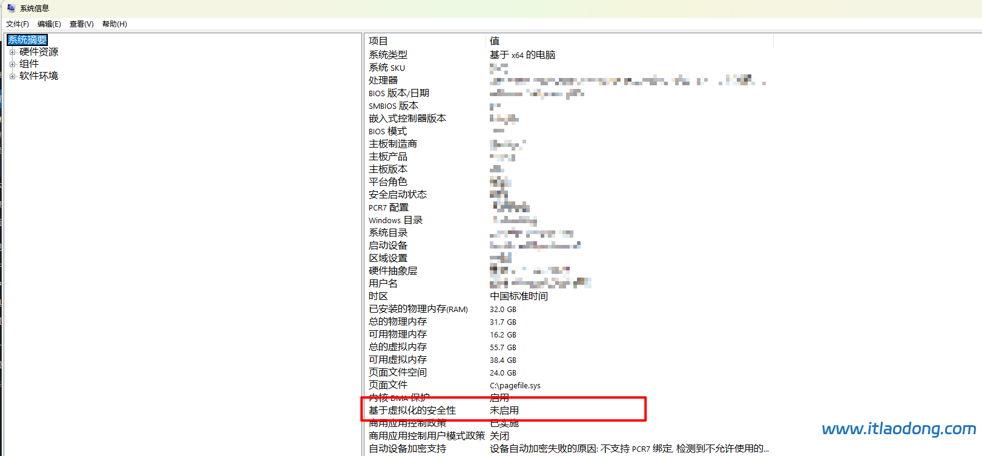Select the 基于虚拟化的安全性 row
This screenshot has height=456, width=982.
pos(412,411)
